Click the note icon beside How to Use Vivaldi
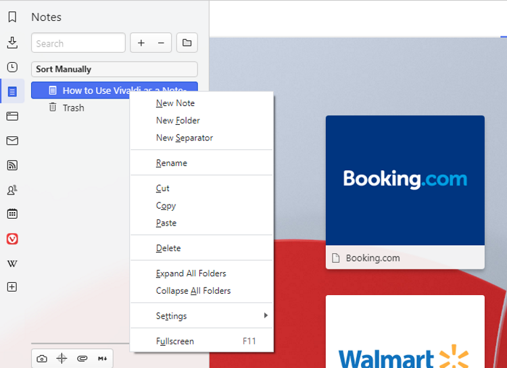 point(52,90)
